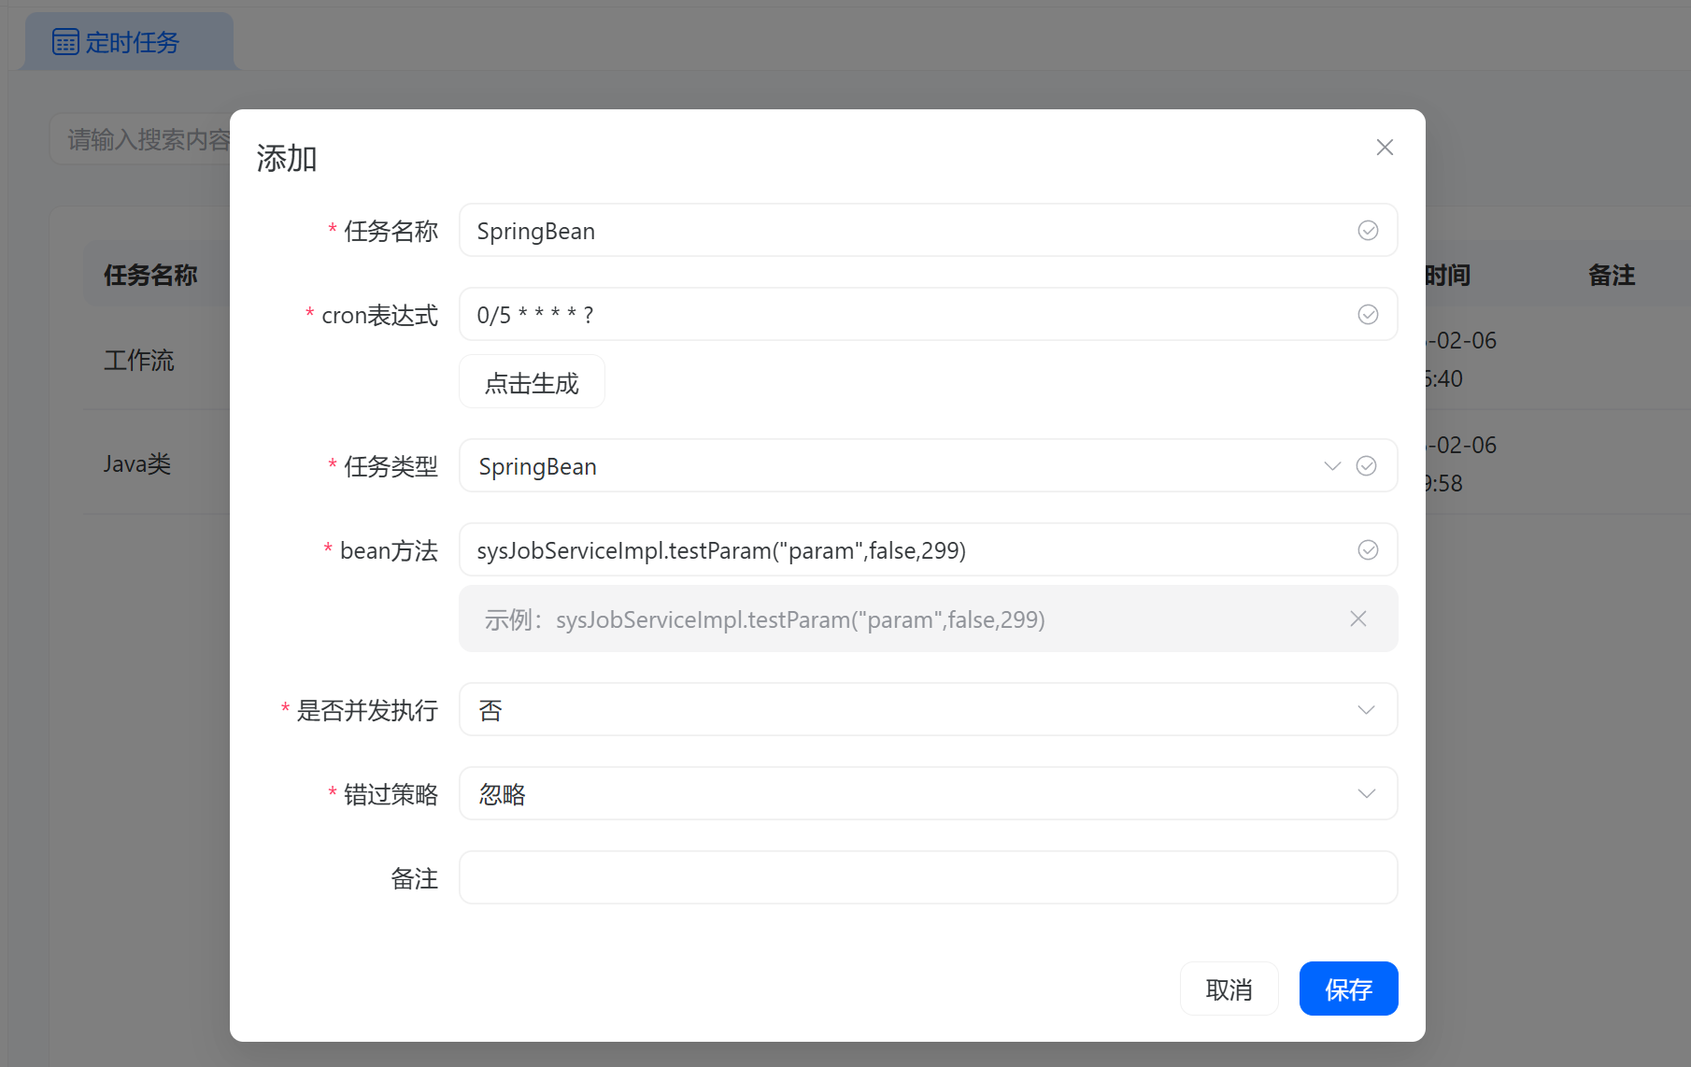Open the 错过策略 dropdown

tap(927, 794)
